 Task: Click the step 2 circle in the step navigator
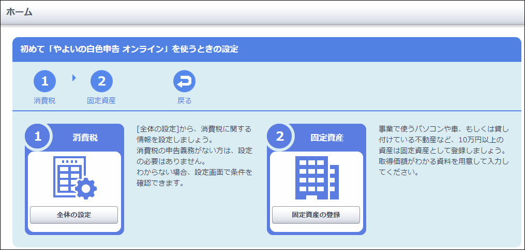(101, 81)
